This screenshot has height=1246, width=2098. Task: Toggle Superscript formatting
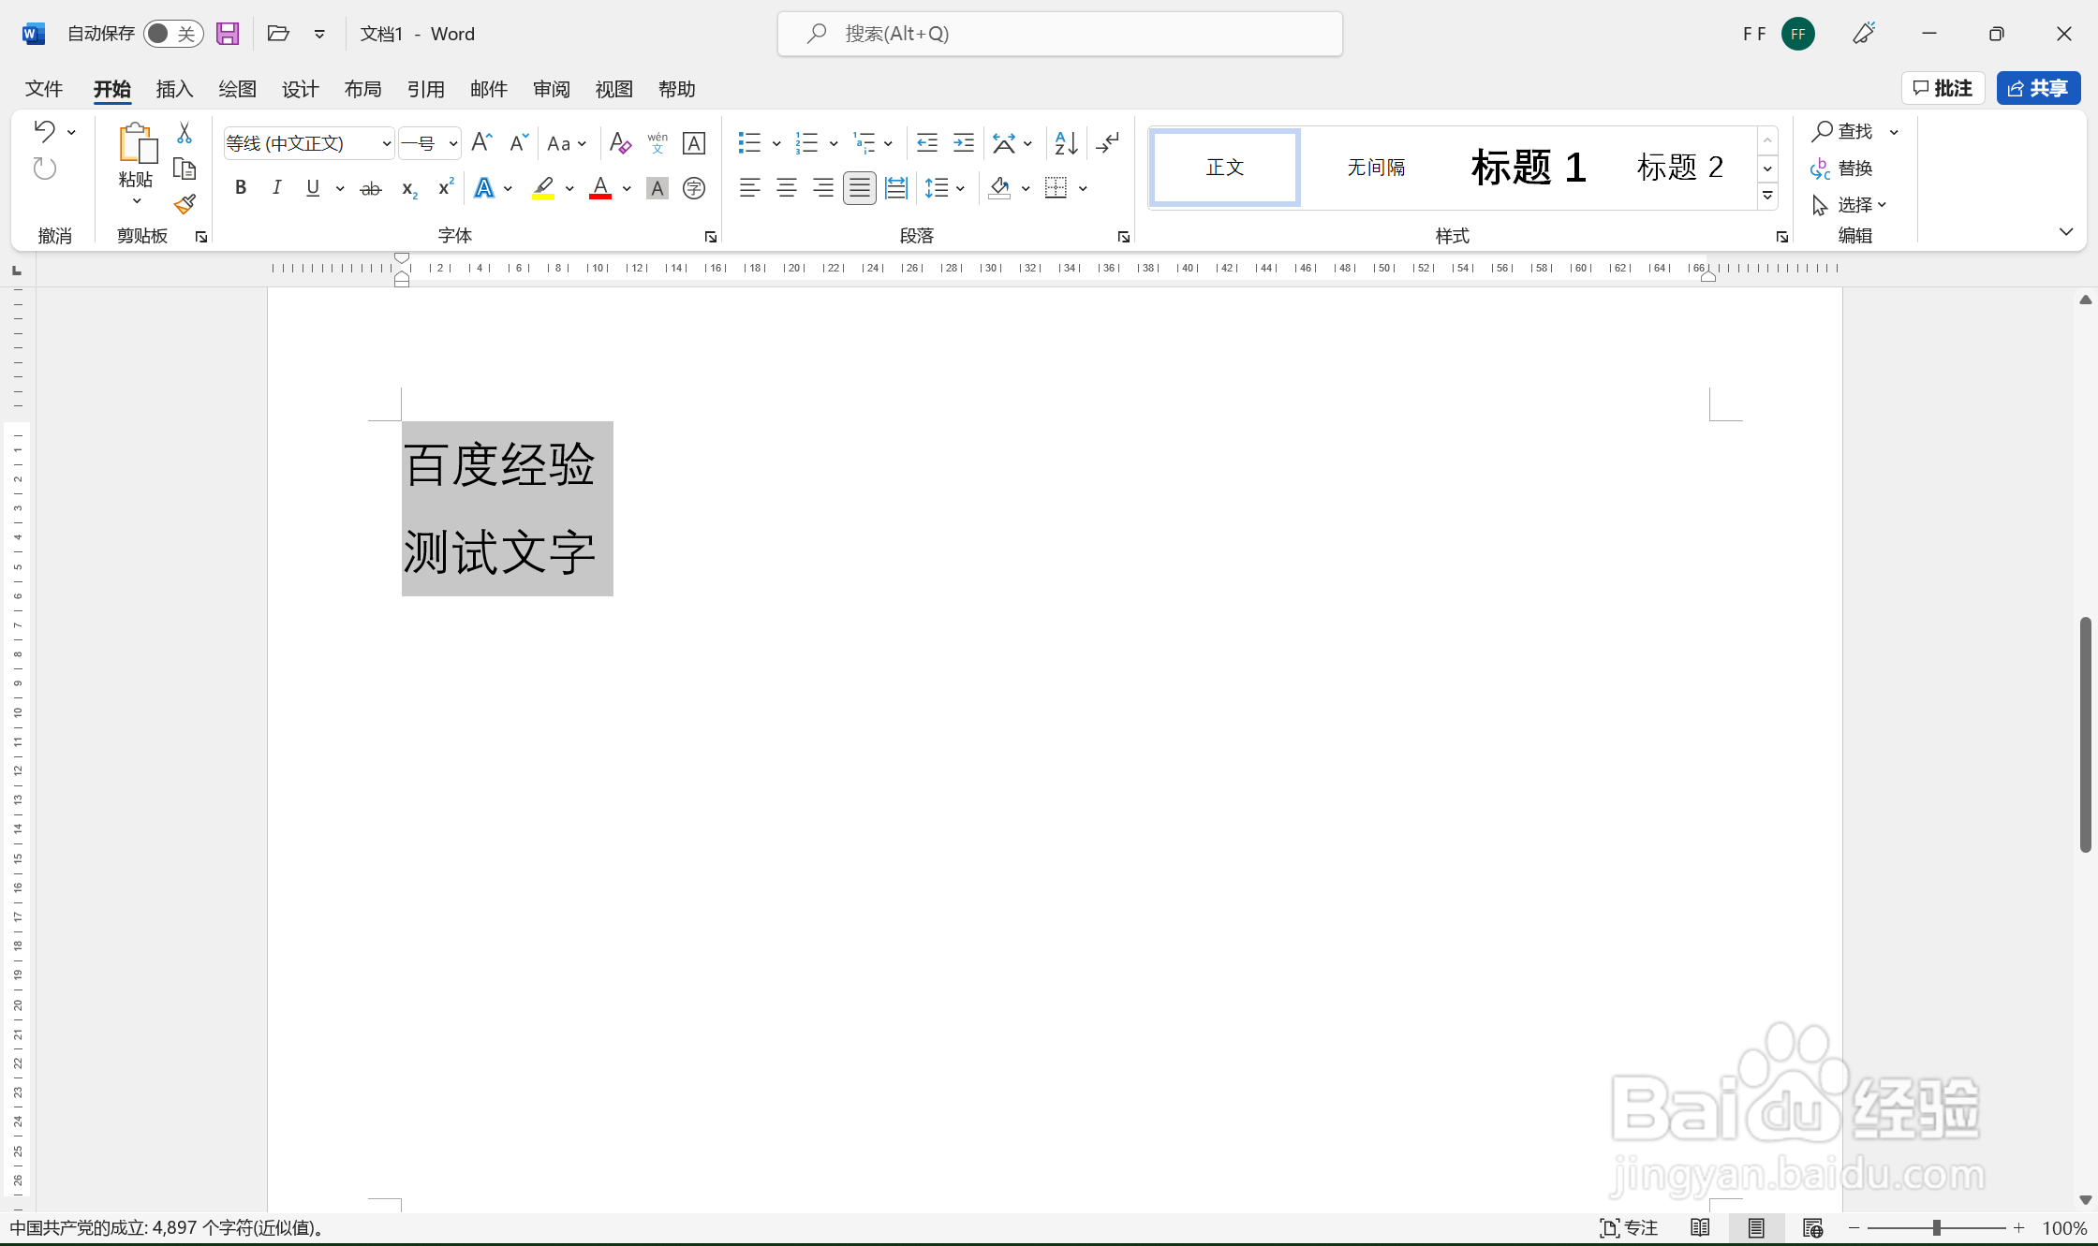coord(446,188)
